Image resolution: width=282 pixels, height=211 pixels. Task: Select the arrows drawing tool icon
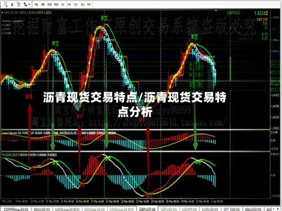click(x=25, y=5)
